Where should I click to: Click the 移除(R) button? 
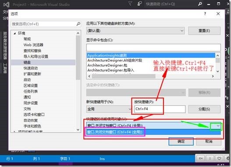[204, 93]
